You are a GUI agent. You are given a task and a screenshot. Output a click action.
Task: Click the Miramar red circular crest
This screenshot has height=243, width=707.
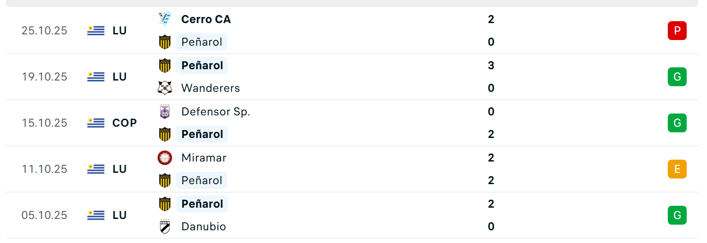click(165, 158)
